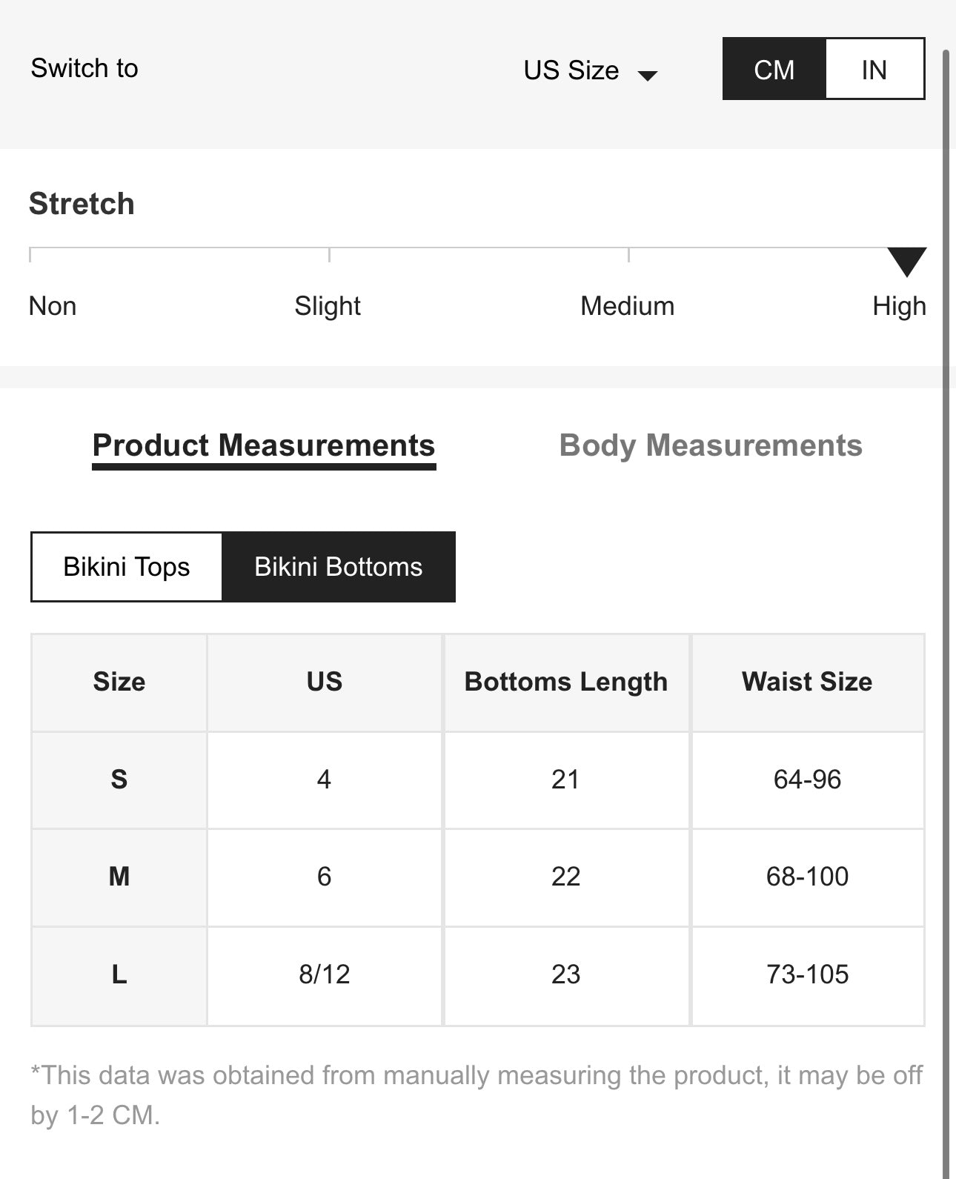Click the Waist Size column header

[x=807, y=682]
